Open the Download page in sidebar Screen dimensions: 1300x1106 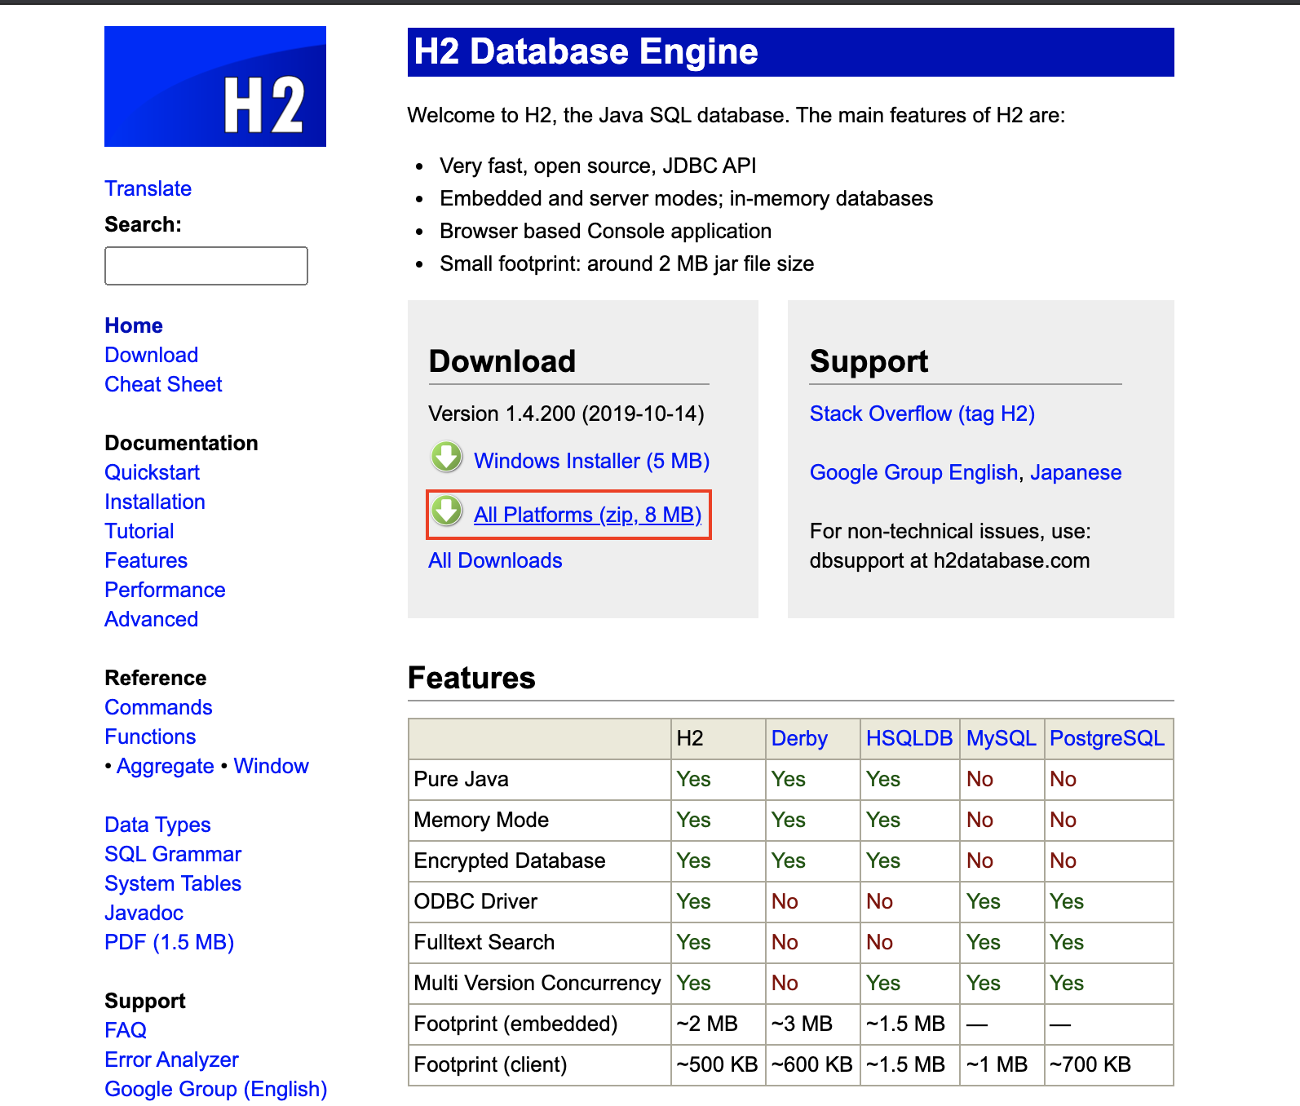pyautogui.click(x=151, y=355)
